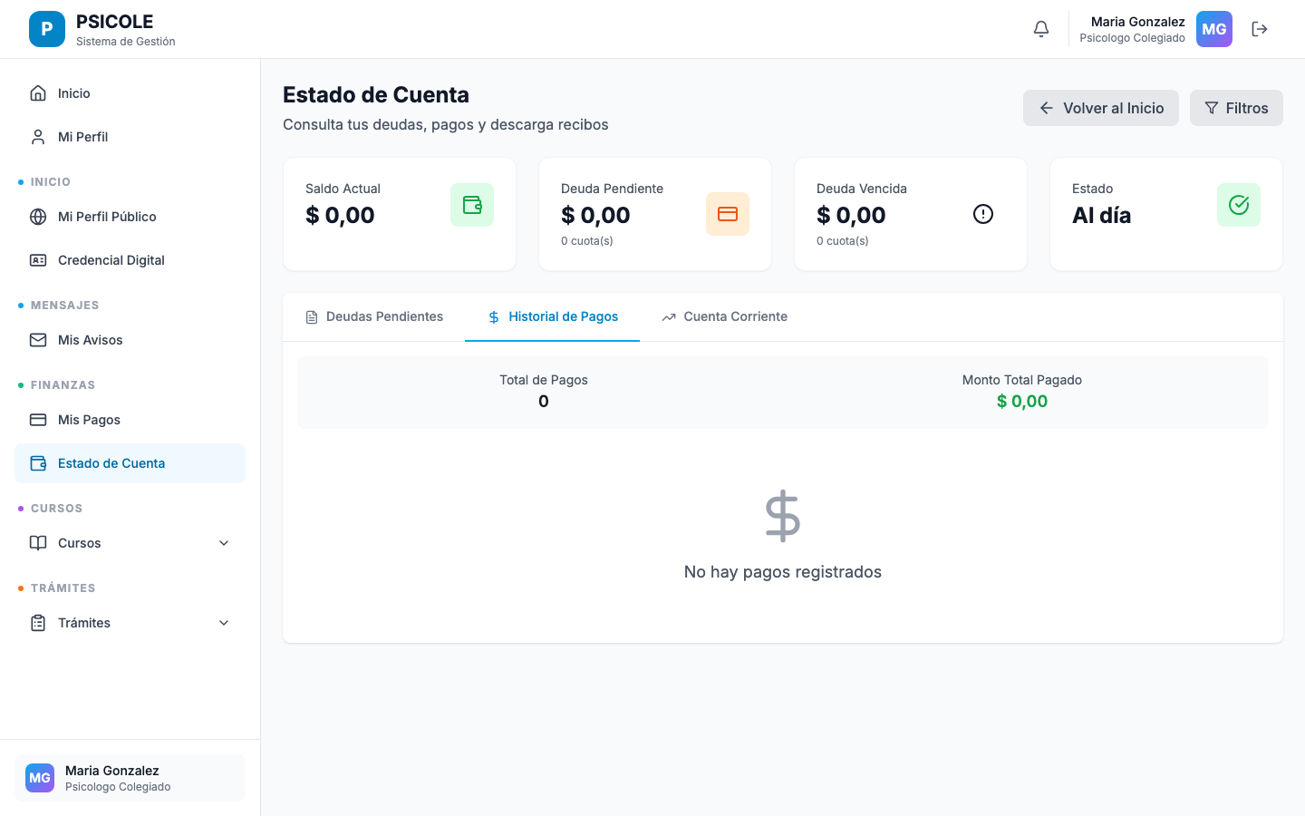The image size is (1305, 816).
Task: Expand the Cursos chevron
Action: tap(224, 543)
